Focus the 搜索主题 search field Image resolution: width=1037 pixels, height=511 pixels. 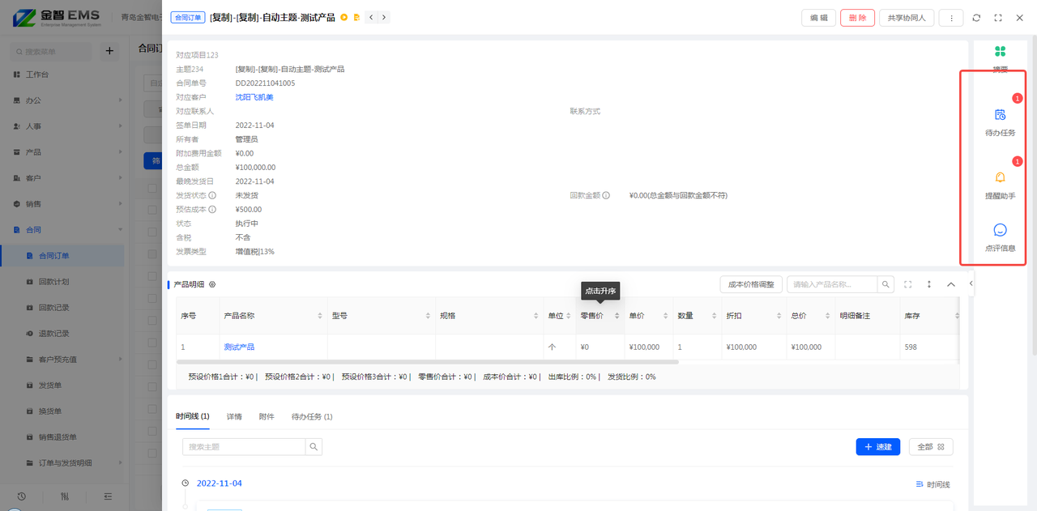coord(244,446)
